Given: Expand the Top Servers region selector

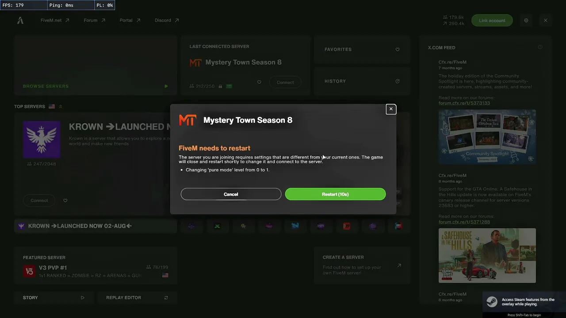Looking at the screenshot, I should (61, 106).
